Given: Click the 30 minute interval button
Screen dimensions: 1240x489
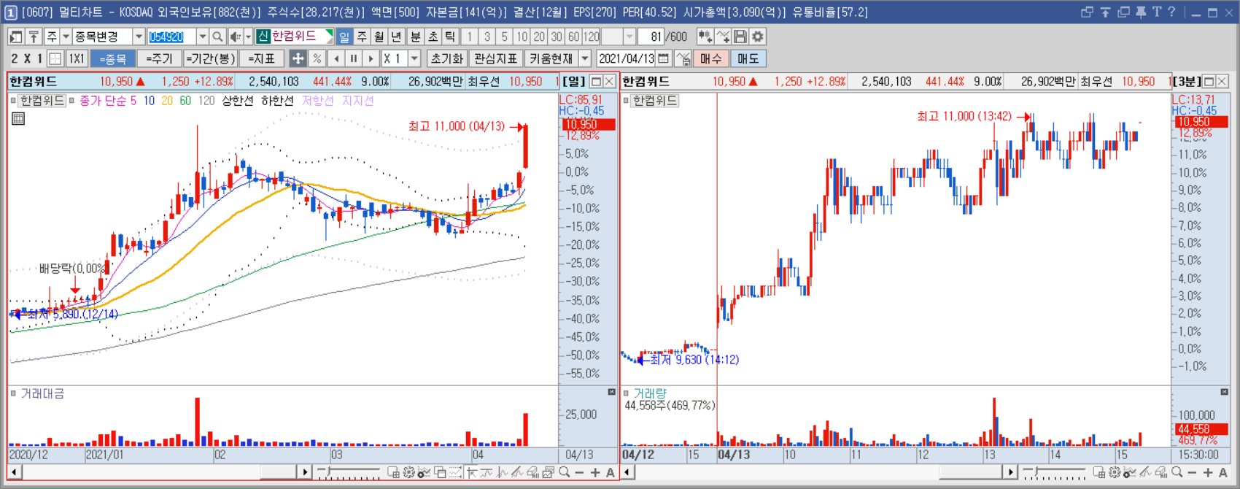Looking at the screenshot, I should (x=557, y=36).
